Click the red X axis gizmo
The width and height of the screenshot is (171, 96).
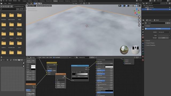tap(135, 13)
